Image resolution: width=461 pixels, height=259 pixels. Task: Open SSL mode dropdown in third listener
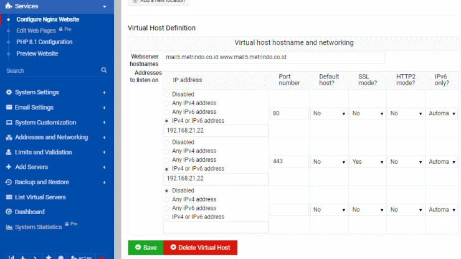[368, 210]
